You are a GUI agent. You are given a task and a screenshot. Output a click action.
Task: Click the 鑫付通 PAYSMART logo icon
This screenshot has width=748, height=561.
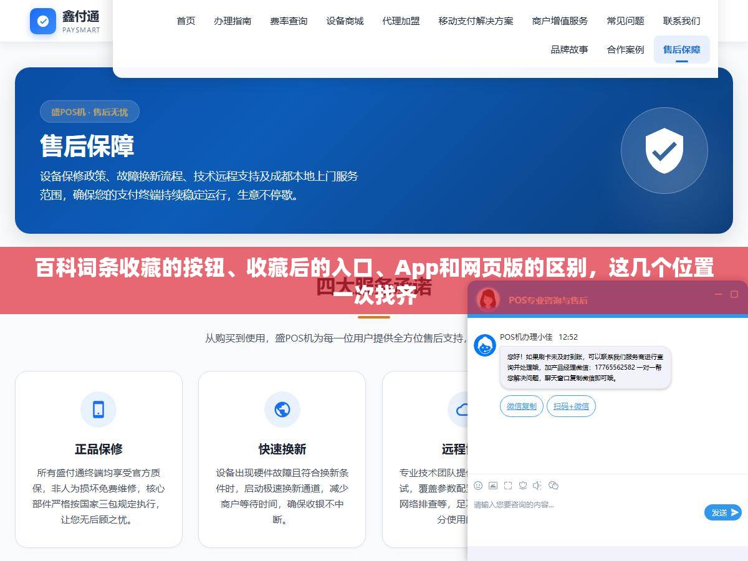click(x=43, y=21)
